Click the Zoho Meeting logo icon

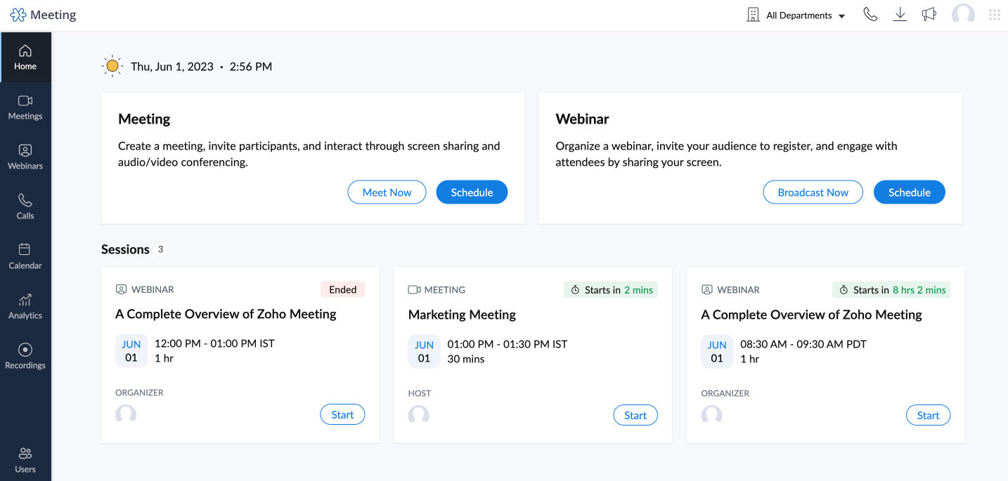18,15
